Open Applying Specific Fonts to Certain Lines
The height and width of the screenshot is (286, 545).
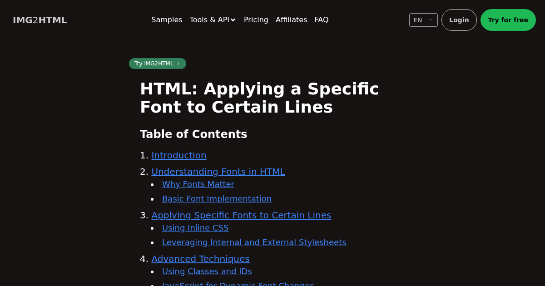click(x=241, y=215)
